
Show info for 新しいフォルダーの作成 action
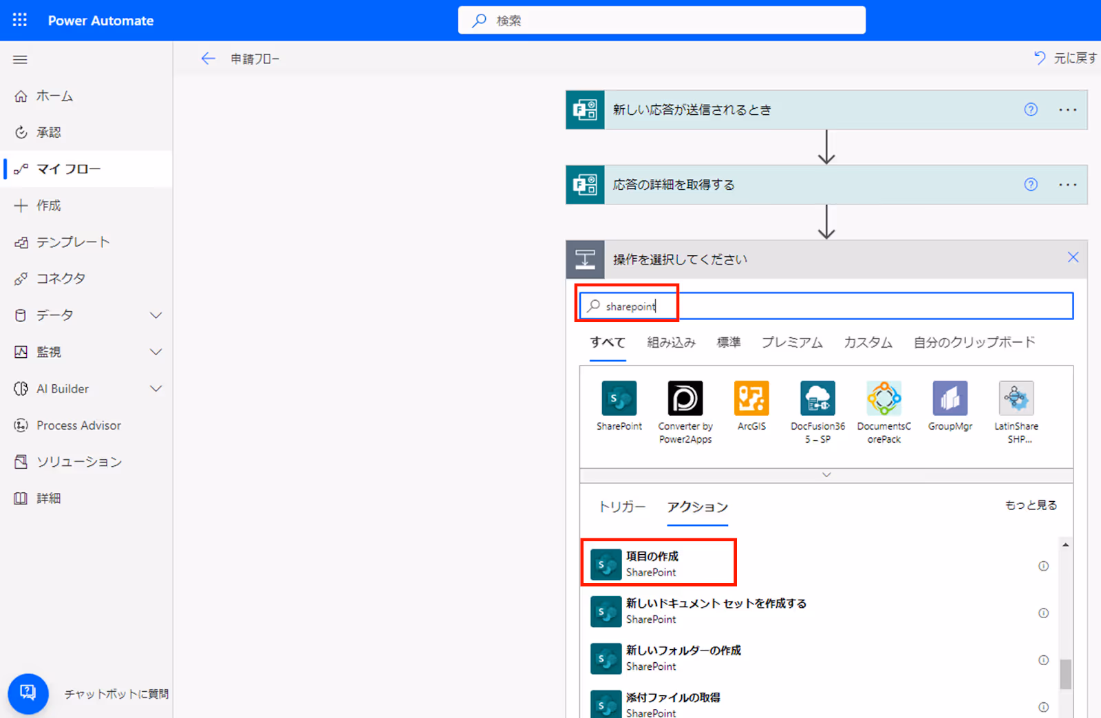pos(1043,659)
